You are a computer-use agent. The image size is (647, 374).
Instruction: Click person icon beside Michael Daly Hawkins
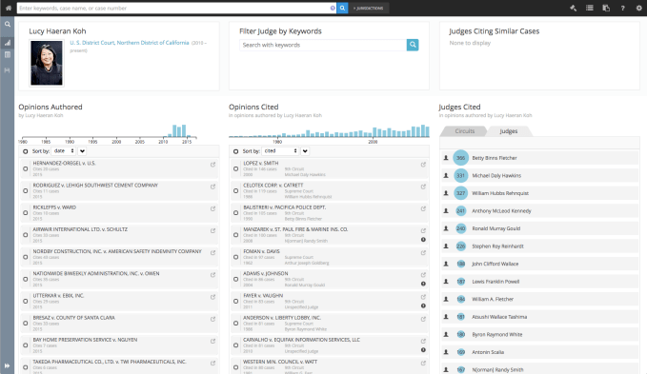pyautogui.click(x=446, y=175)
